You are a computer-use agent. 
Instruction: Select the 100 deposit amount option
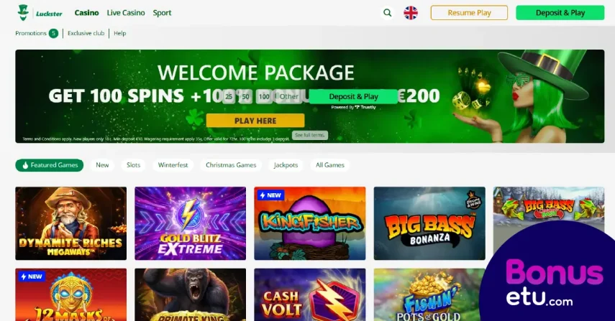coord(265,96)
